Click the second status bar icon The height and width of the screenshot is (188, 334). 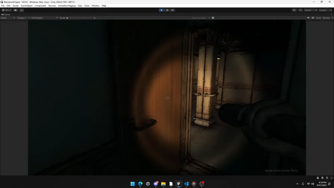click(x=322, y=178)
